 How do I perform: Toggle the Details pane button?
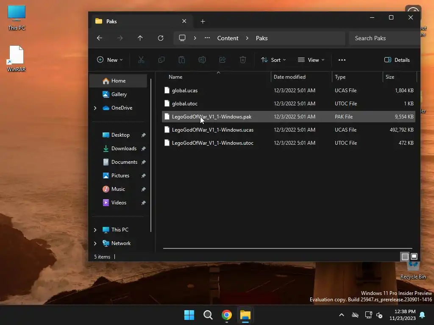pos(397,60)
